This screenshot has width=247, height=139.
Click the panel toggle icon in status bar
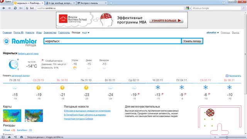(x=3, y=137)
